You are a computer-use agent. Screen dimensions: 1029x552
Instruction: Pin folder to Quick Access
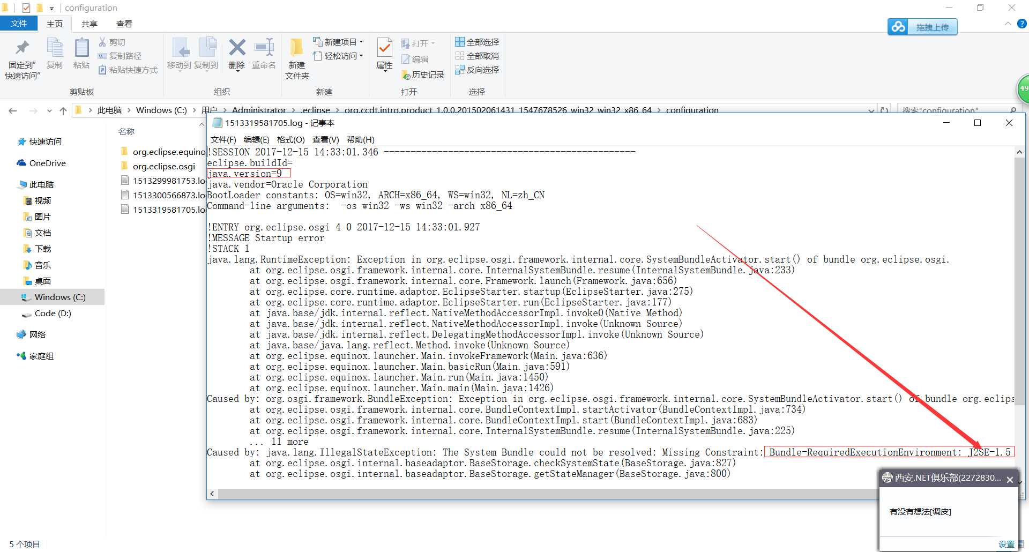tap(22, 59)
